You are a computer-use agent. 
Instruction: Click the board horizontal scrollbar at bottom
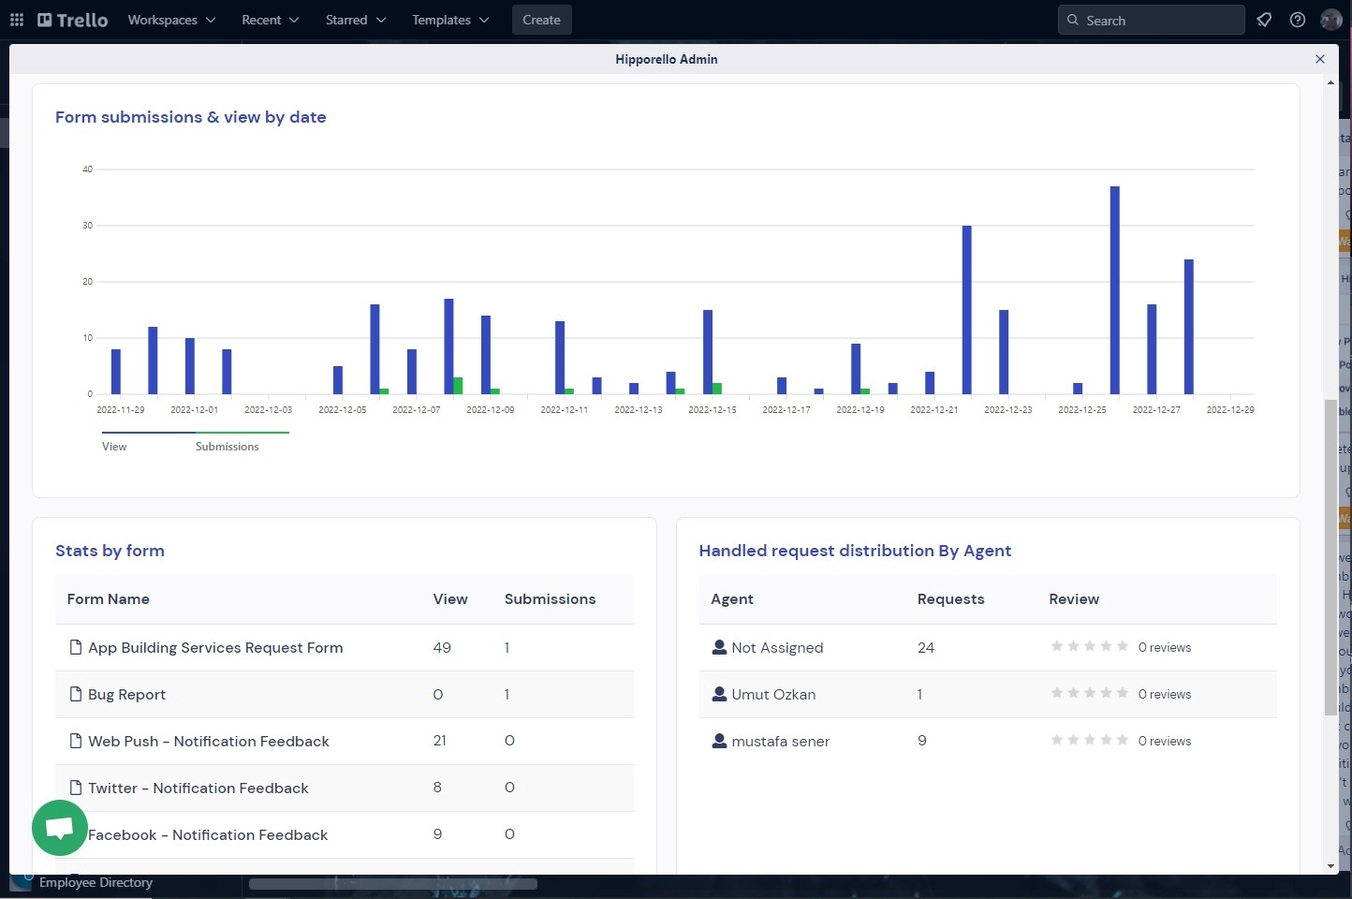click(x=393, y=883)
